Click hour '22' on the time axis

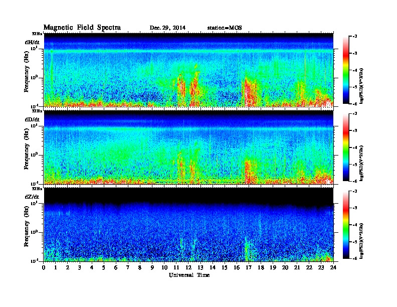coord(309,268)
